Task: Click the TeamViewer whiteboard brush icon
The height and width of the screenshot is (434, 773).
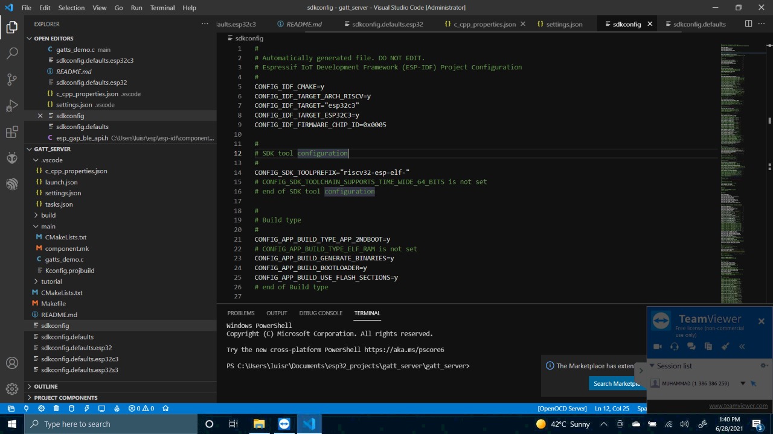Action: click(x=725, y=347)
